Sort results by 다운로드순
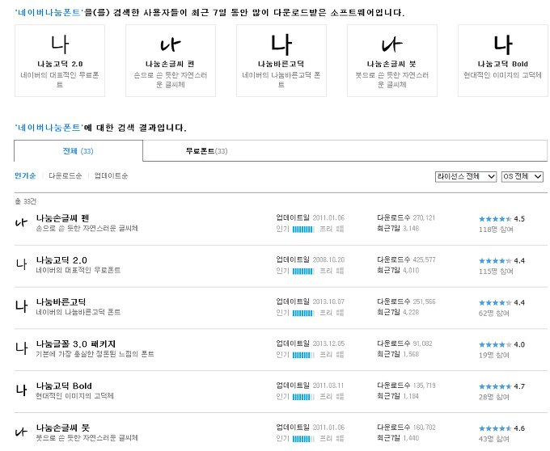 66,175
